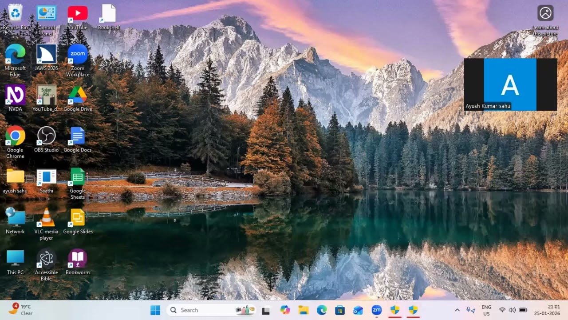This screenshot has height=320, width=568.
Task: Select the NVDA desktop shortcut
Action: (x=15, y=98)
